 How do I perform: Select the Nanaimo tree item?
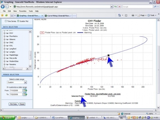click(12, 64)
